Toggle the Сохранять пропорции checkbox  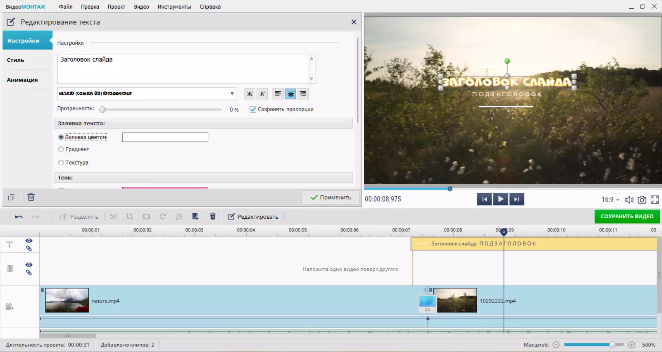(253, 110)
